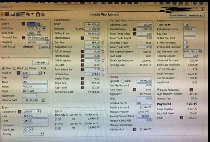Click the Annual Planned Miles field
Screen dimensions: 210x142
(x=143, y=116)
